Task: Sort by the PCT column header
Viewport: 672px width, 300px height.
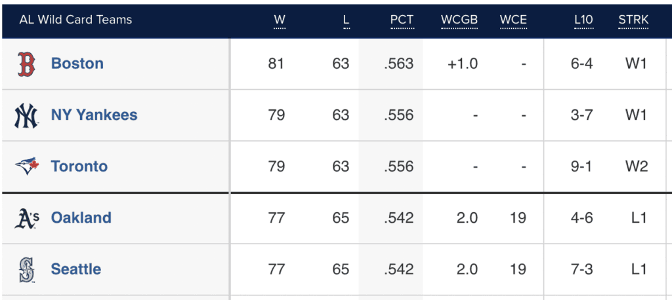Action: click(402, 20)
